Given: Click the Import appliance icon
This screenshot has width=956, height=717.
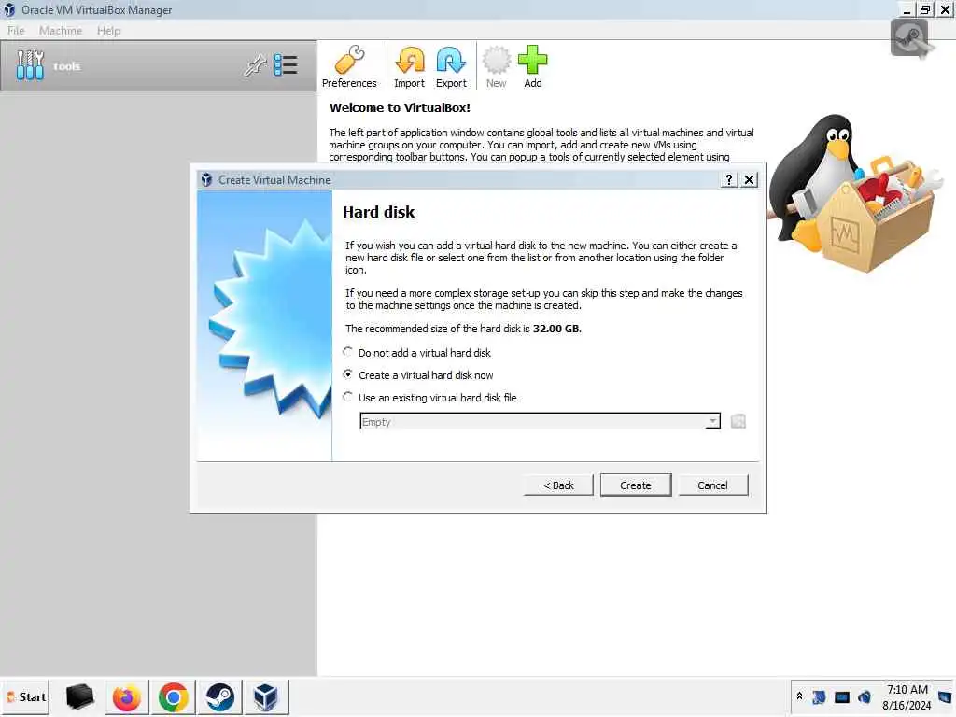Looking at the screenshot, I should 409,67.
